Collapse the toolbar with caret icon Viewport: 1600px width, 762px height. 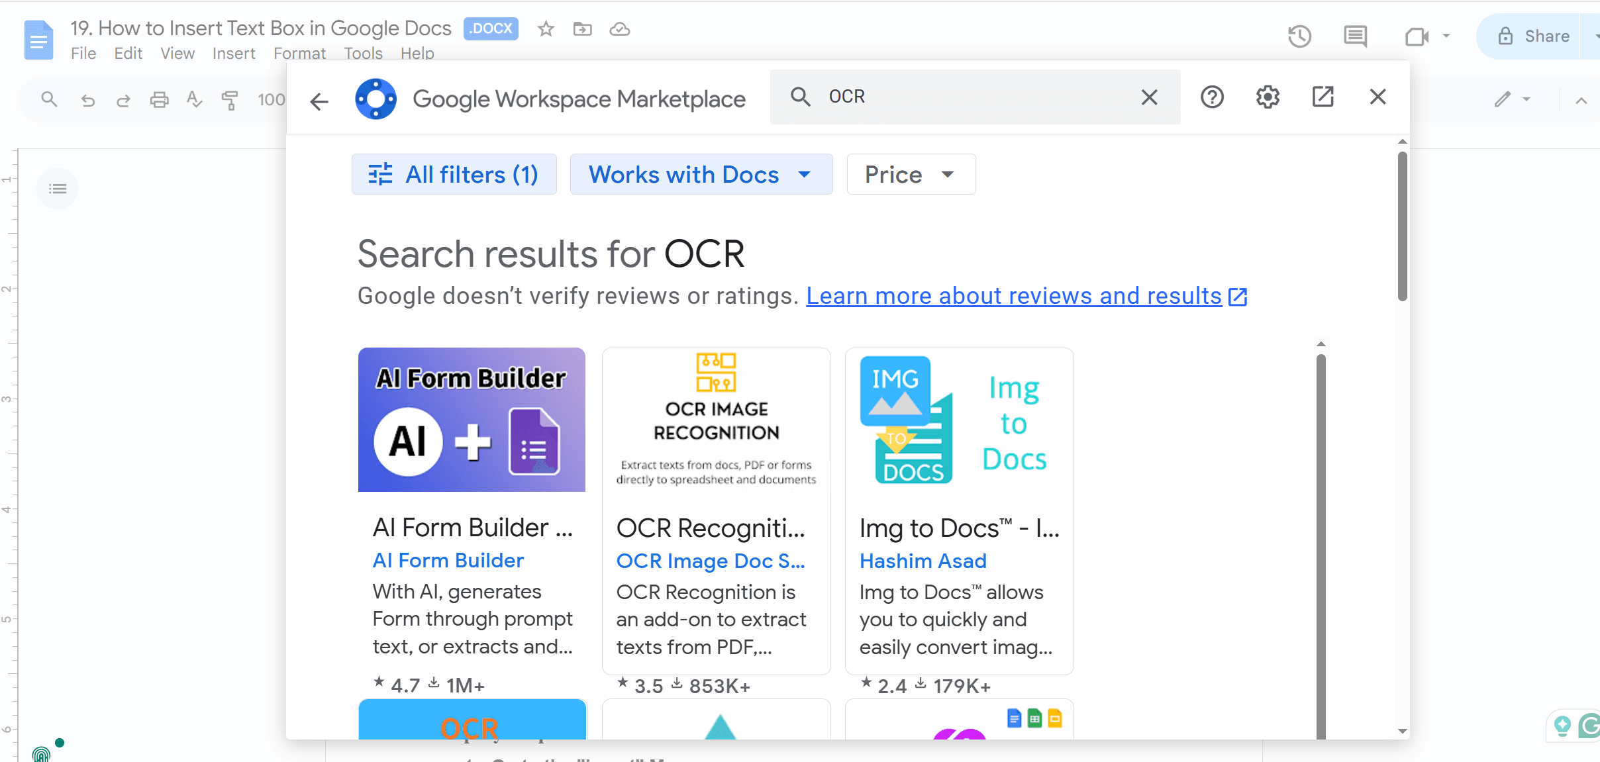[x=1581, y=101]
